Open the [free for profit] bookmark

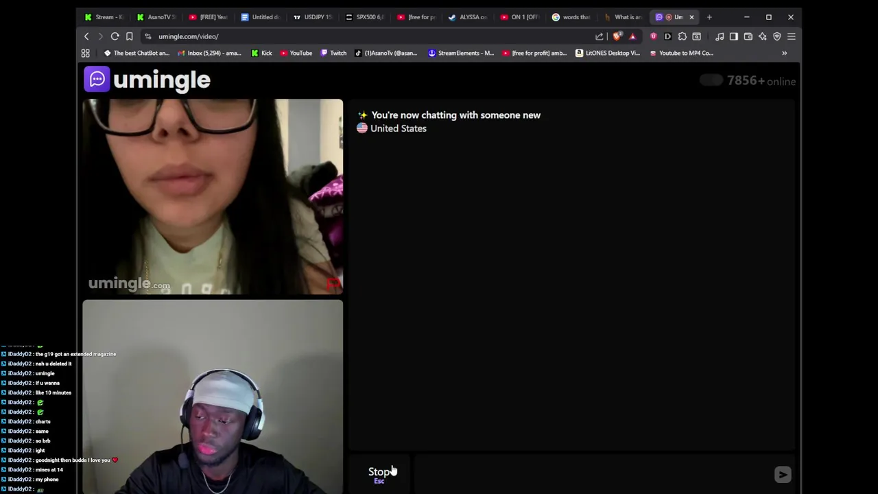(x=534, y=53)
